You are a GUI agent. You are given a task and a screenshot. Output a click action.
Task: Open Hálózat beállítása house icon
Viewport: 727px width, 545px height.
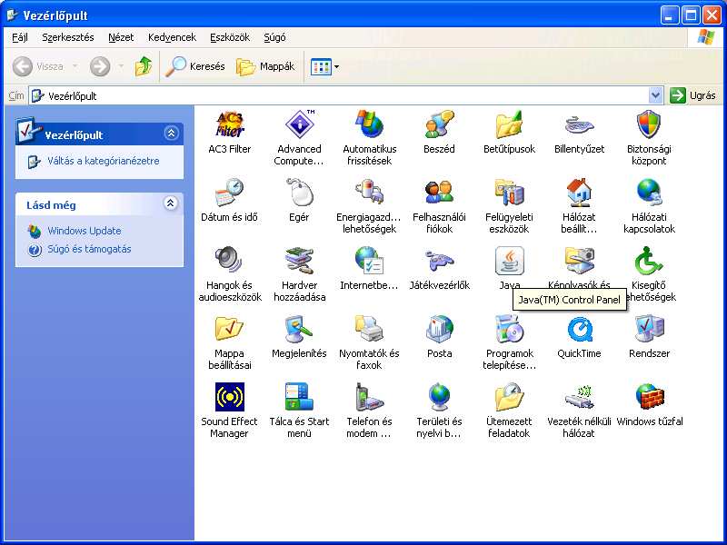[x=579, y=193]
